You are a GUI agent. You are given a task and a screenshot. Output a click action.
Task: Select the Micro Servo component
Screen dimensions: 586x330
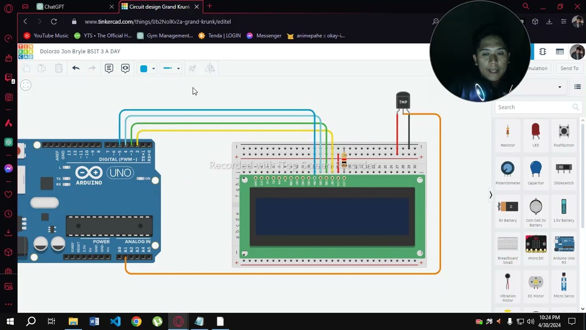point(564,286)
